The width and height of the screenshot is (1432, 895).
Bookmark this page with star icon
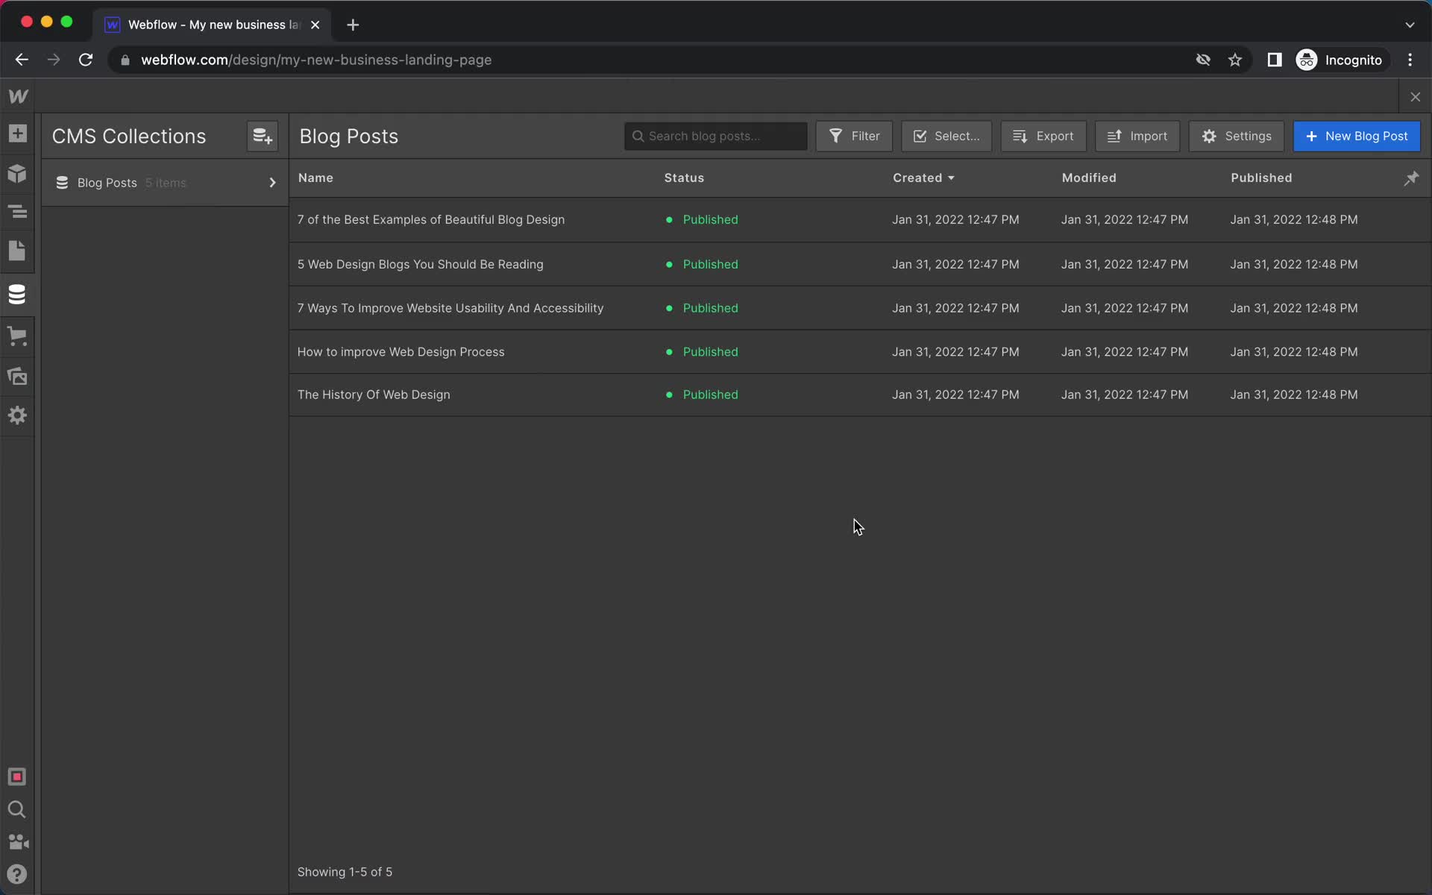pyautogui.click(x=1235, y=60)
